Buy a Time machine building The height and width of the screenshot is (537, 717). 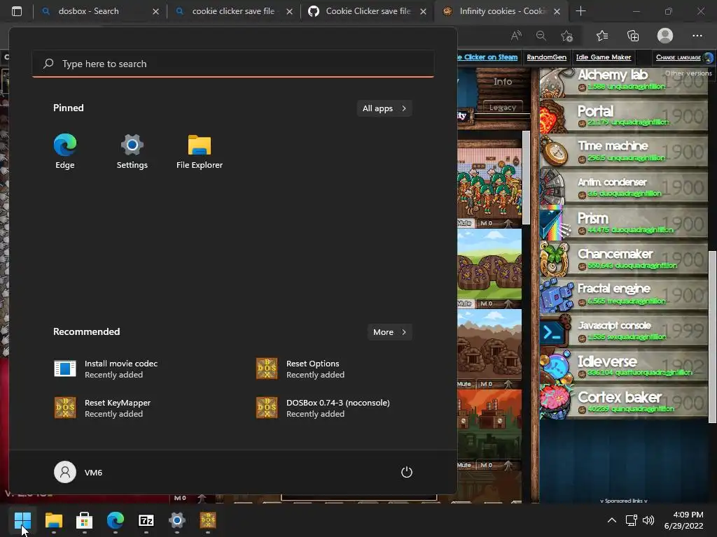pyautogui.click(x=624, y=152)
